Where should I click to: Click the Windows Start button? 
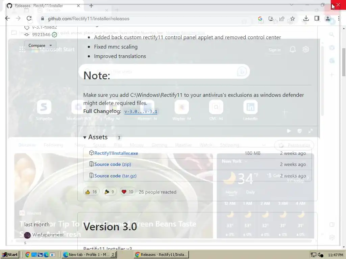pyautogui.click(x=10, y=255)
